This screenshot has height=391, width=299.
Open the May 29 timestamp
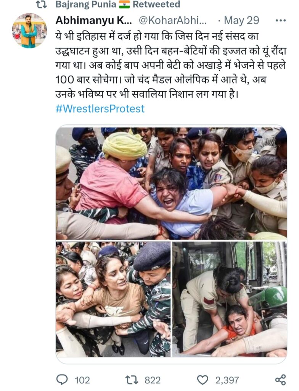(x=241, y=21)
